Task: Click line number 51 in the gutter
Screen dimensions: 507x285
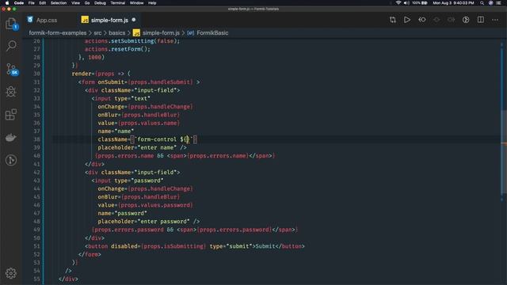Action: pos(36,246)
